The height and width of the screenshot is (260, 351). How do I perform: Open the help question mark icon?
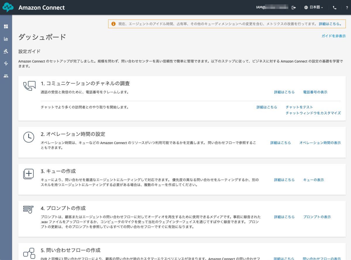tap(347, 8)
